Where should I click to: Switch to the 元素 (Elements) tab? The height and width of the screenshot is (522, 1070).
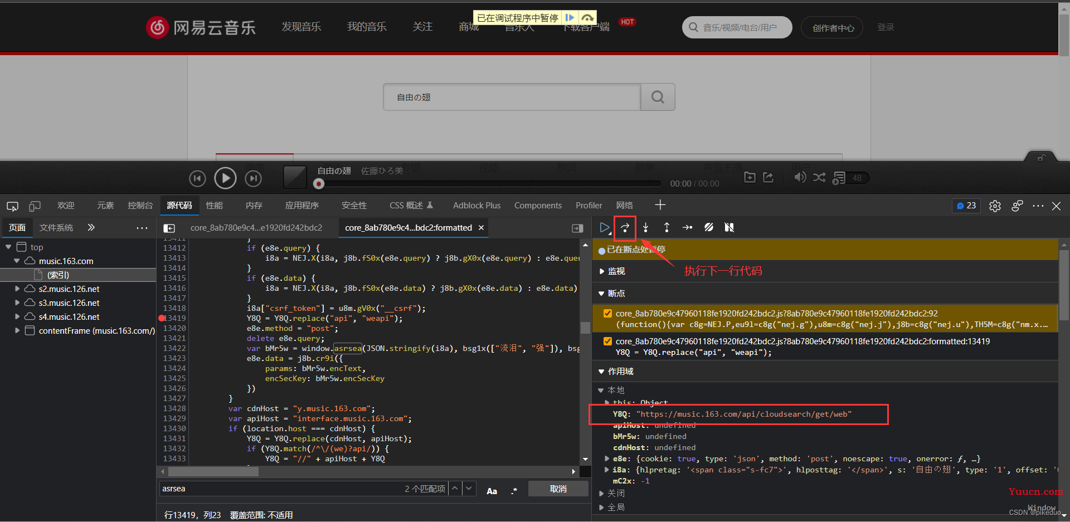coord(105,206)
